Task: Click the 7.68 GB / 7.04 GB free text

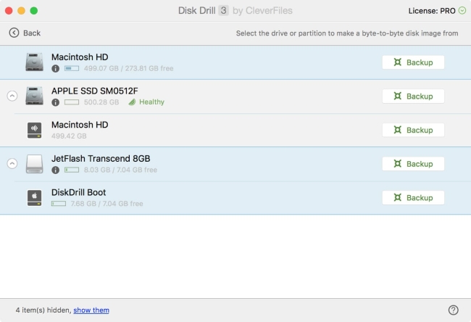Action: tap(107, 204)
